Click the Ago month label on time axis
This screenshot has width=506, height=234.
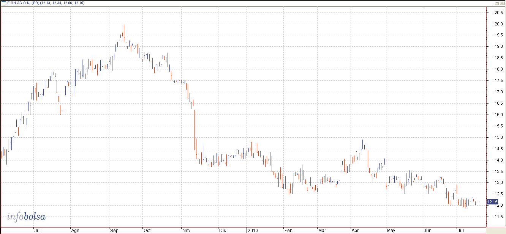coord(76,230)
